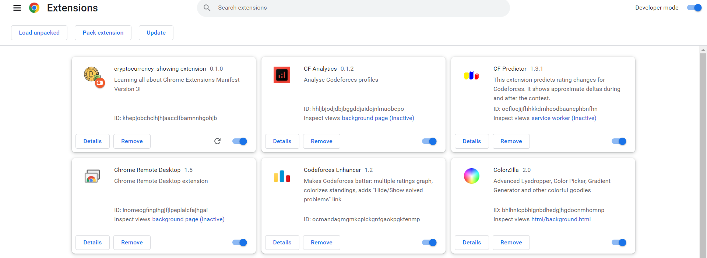Disable the ColorZilla toggle

tap(619, 243)
